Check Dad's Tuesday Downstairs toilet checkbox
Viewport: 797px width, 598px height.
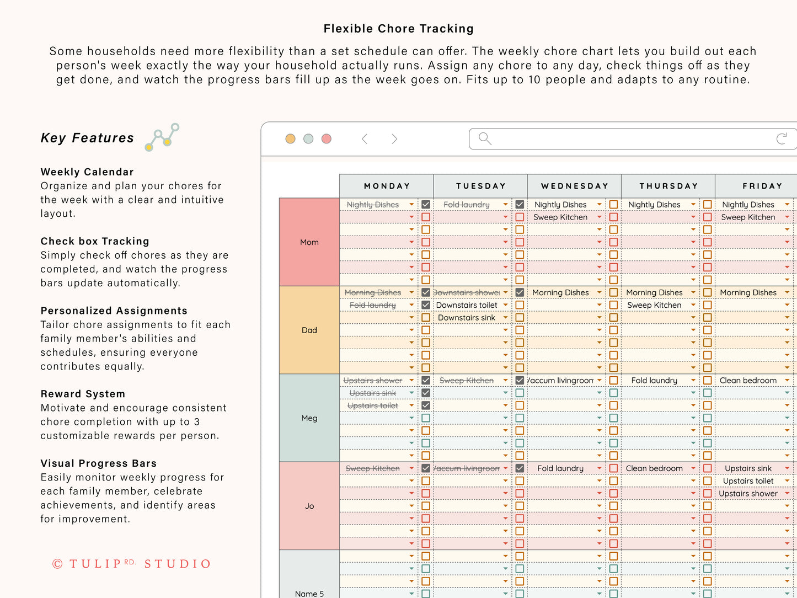coord(520,305)
